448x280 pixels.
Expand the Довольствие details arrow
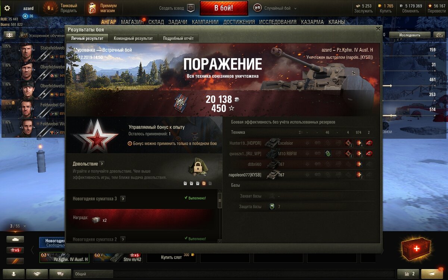(x=102, y=164)
